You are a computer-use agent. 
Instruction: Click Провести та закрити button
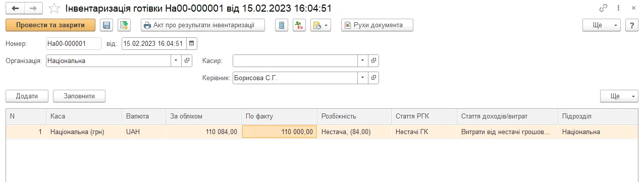coord(50,25)
